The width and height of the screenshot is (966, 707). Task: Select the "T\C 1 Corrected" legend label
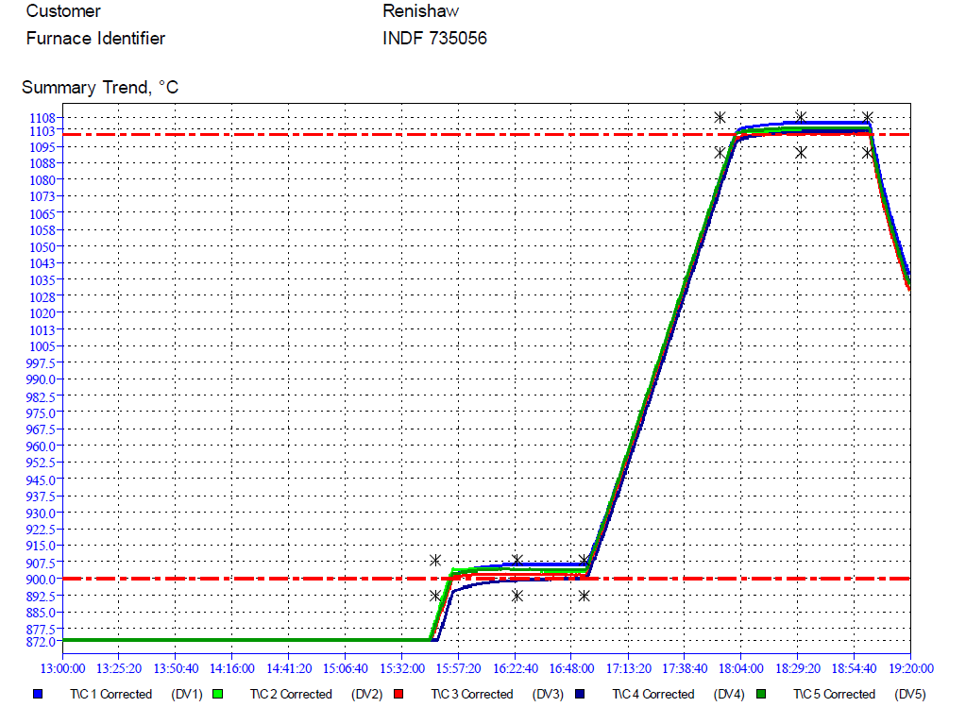(110, 694)
